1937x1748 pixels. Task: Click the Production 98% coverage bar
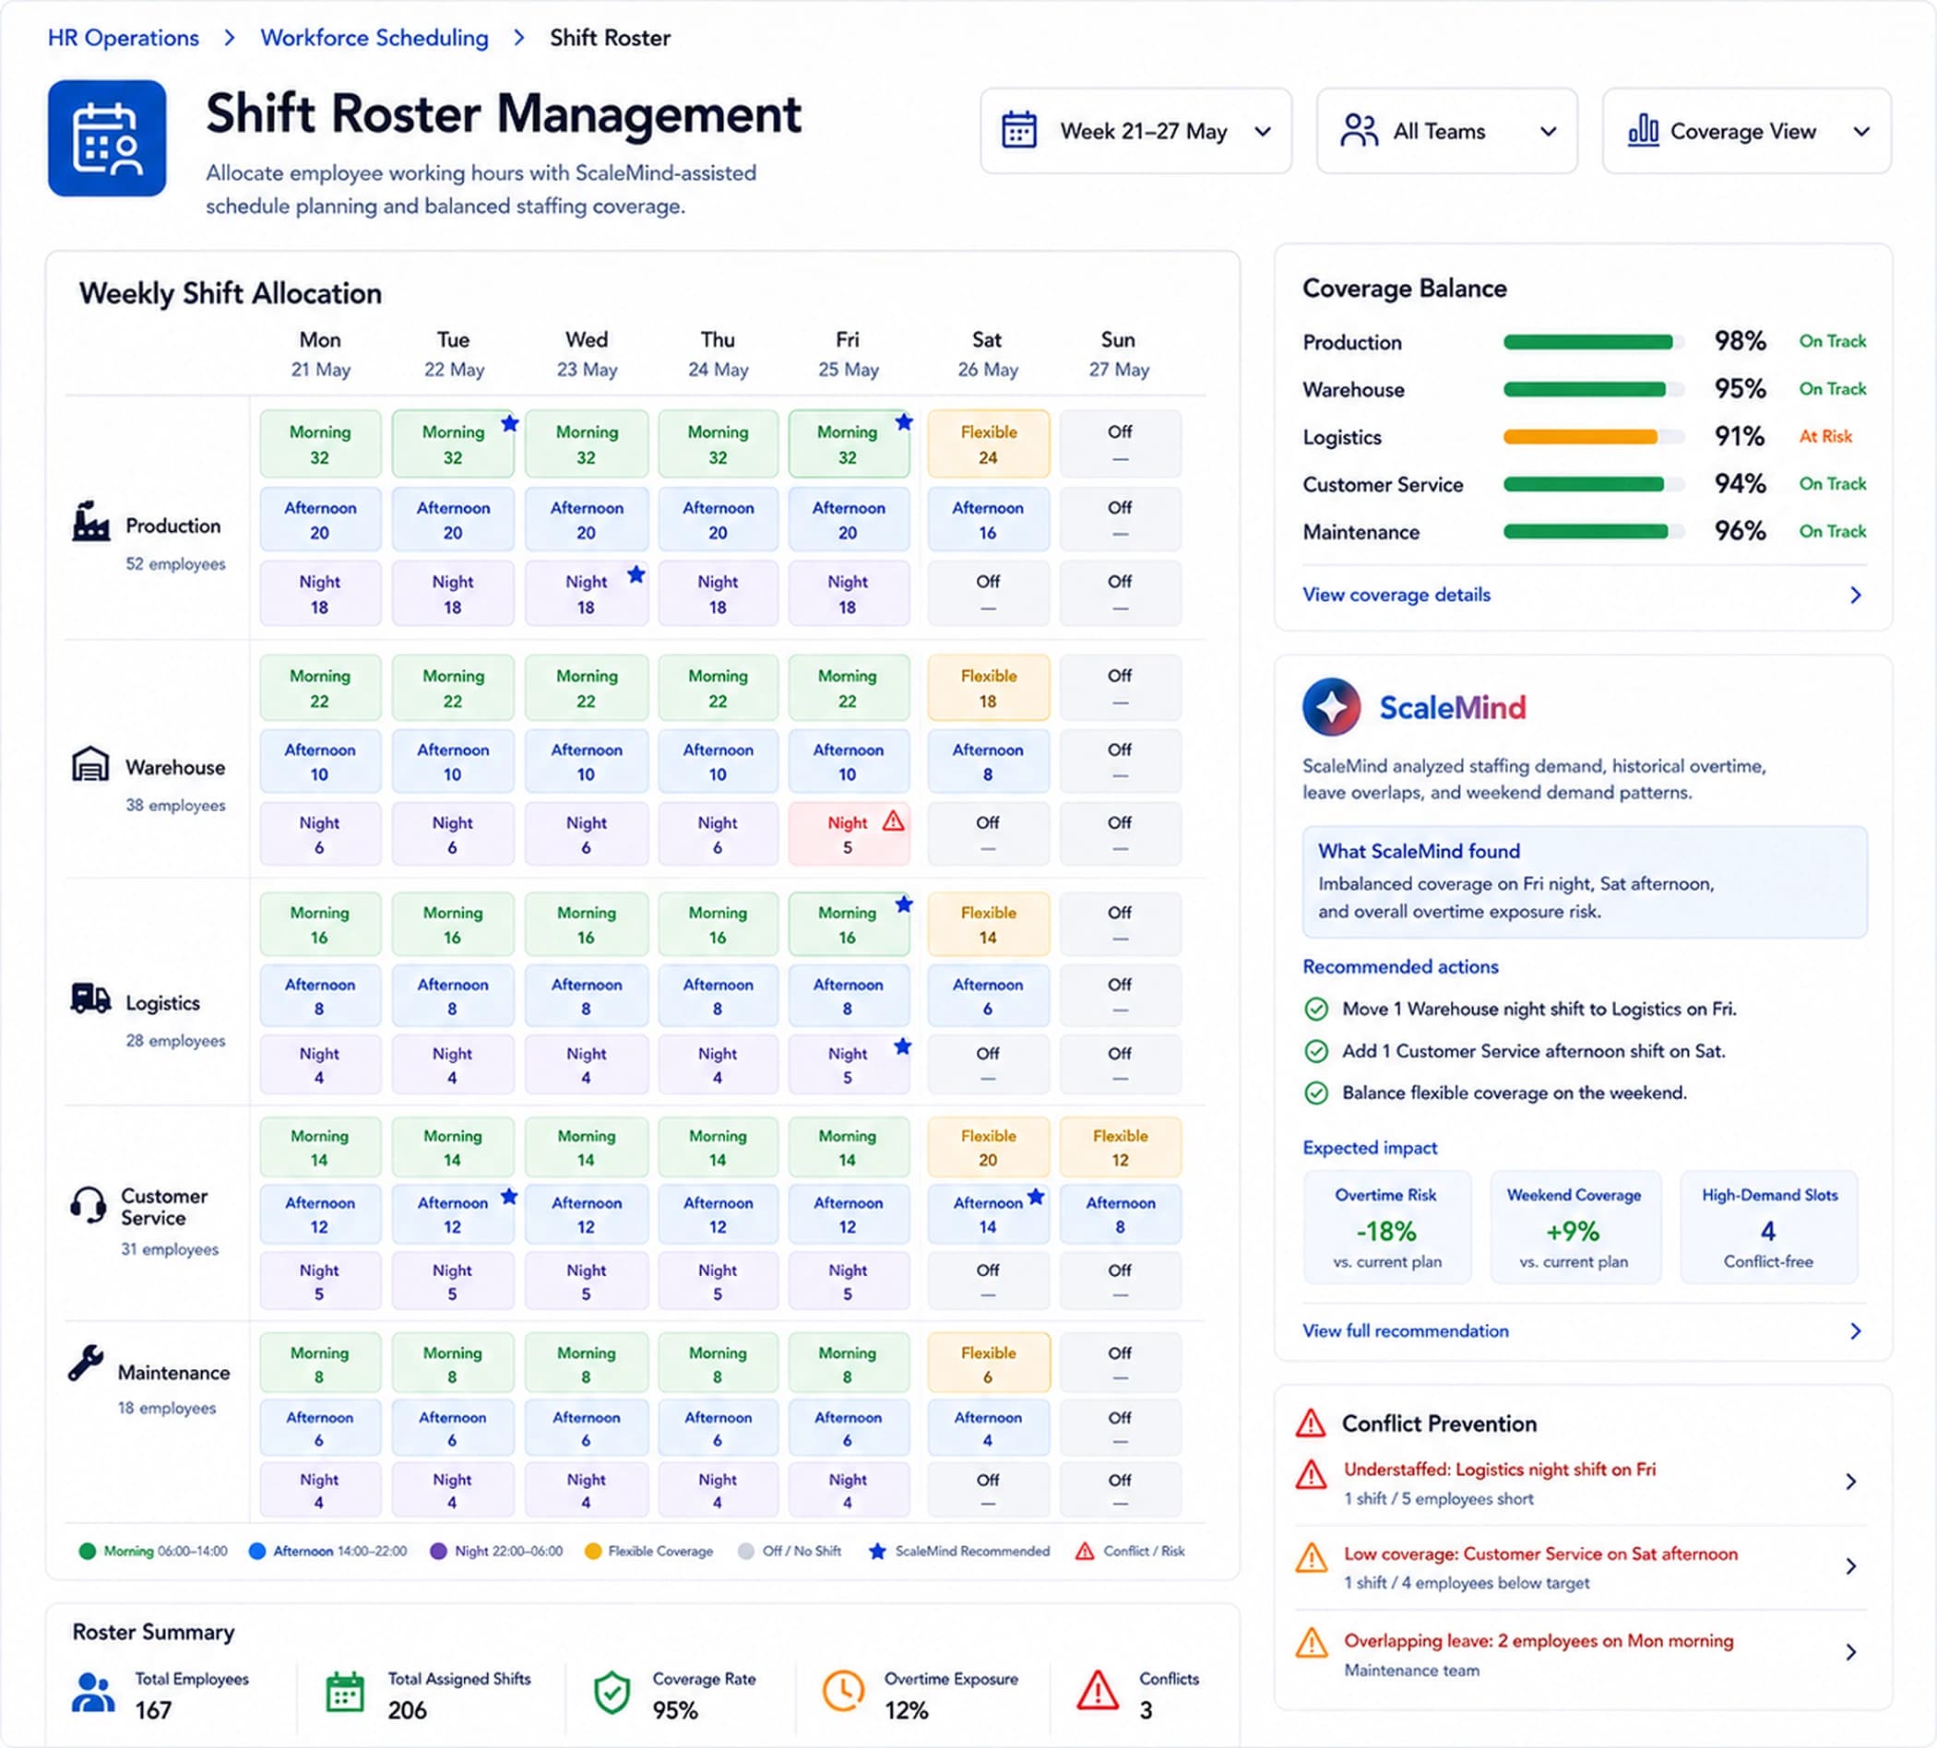1593,342
